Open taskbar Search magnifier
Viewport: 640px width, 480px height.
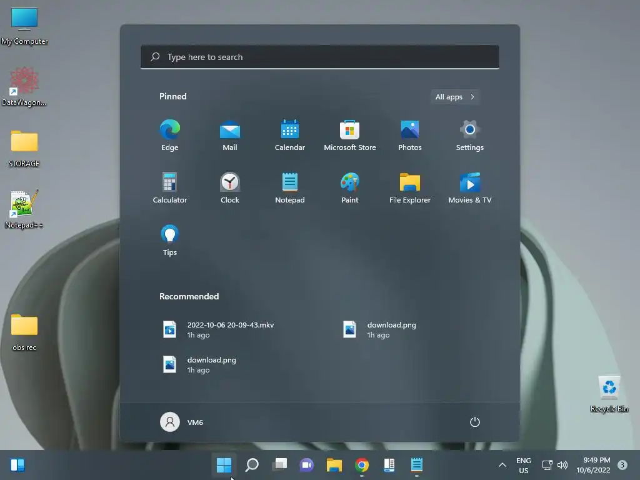[x=252, y=465]
